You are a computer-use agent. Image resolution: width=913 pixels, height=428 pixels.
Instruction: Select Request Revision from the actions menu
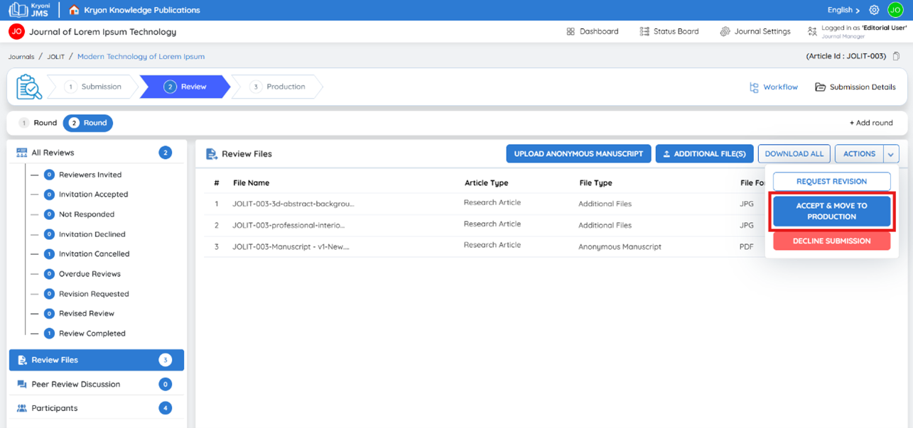click(x=831, y=182)
